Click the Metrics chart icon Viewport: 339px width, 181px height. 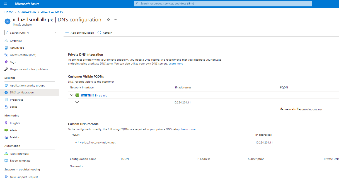(6, 137)
